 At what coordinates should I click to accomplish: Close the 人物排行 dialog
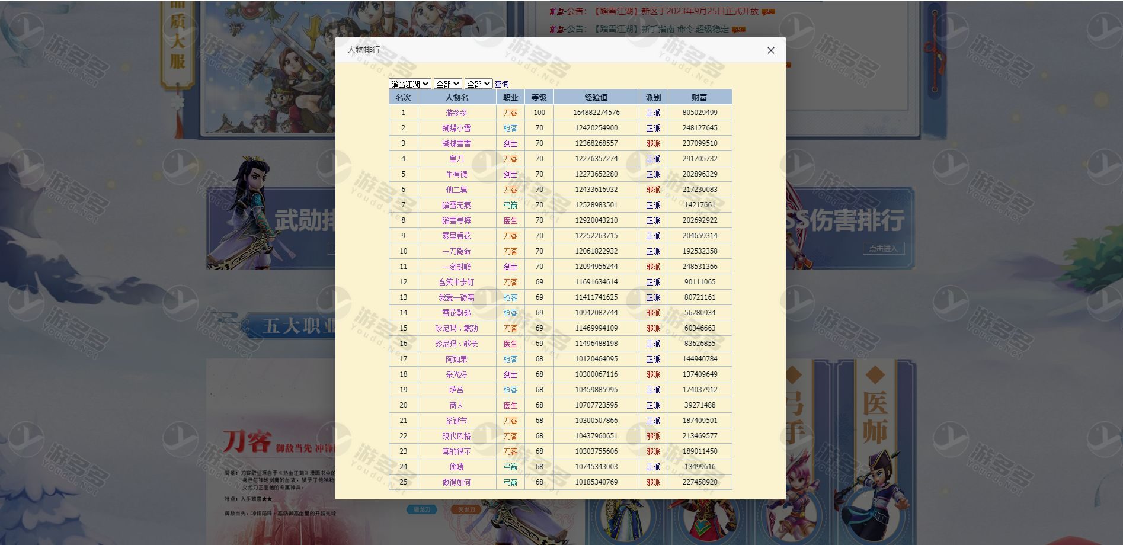[x=770, y=50]
